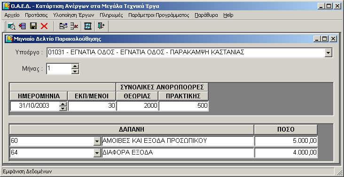Decrease the Μήνας value with down arrow
Viewport: 344px width, 177px height.
75,71
